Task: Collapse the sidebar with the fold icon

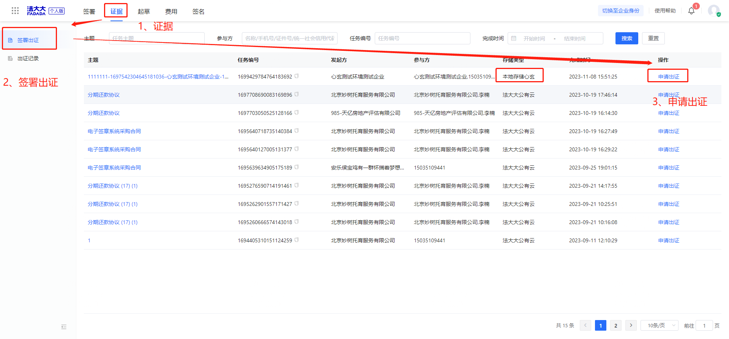Action: tap(64, 327)
